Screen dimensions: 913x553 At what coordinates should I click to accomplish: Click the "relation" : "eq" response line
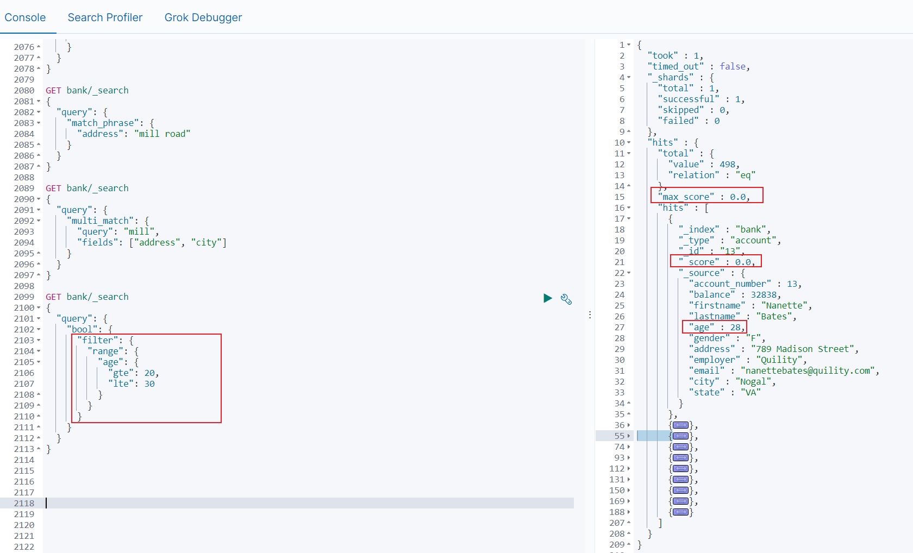pos(712,175)
